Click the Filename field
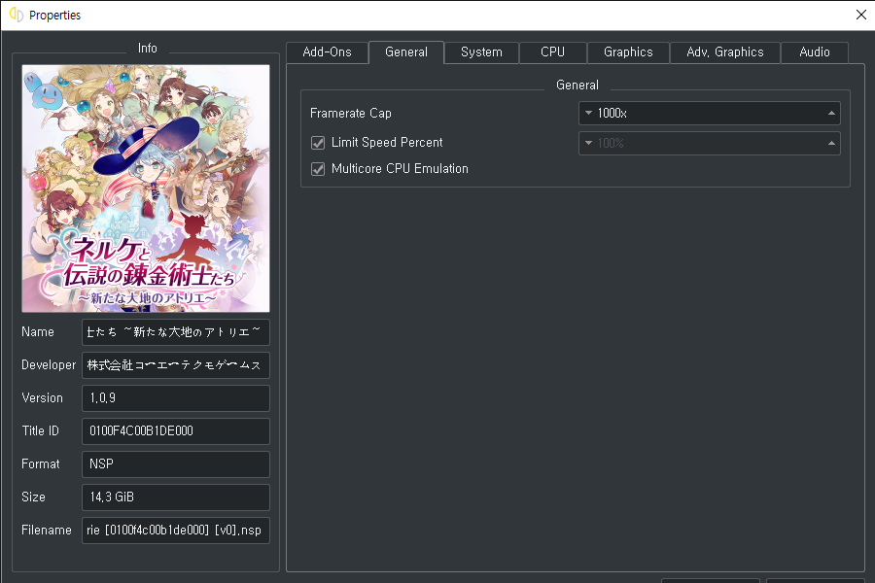 (176, 531)
